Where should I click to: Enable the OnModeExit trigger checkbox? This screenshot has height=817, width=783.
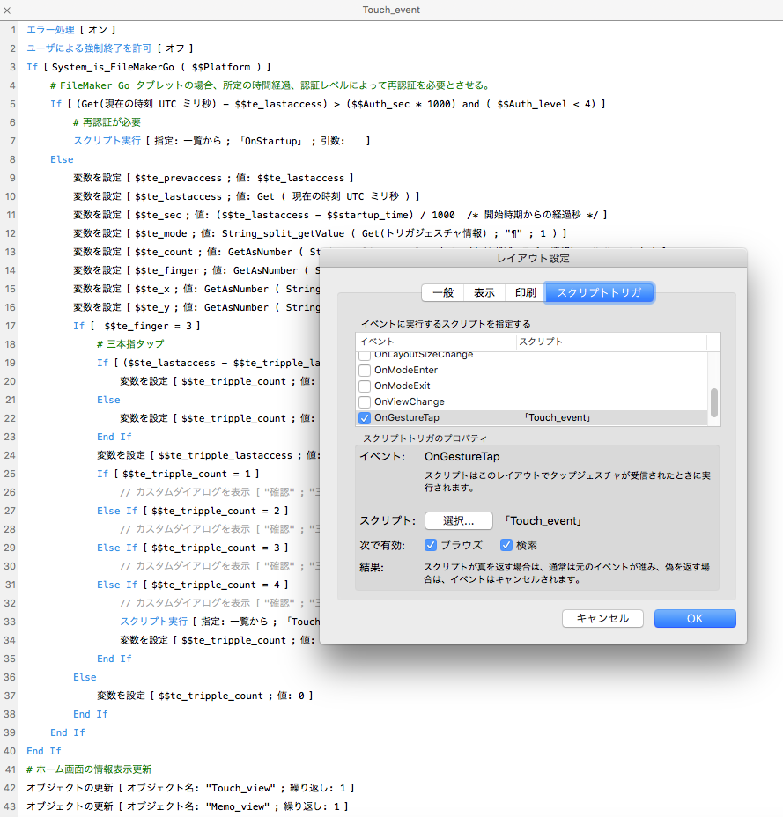[365, 386]
